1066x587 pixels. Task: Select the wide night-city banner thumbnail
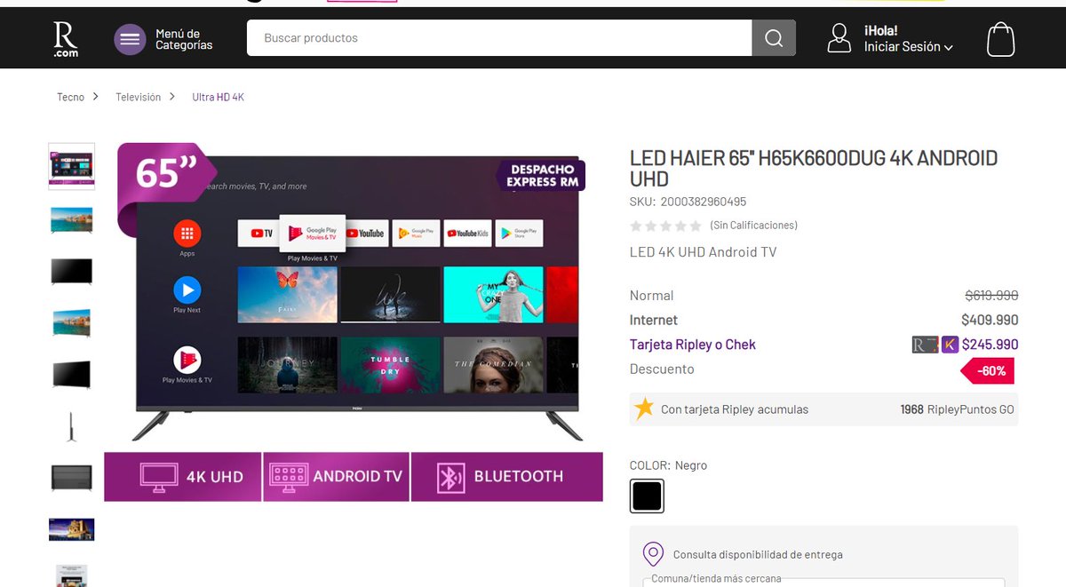point(71,529)
